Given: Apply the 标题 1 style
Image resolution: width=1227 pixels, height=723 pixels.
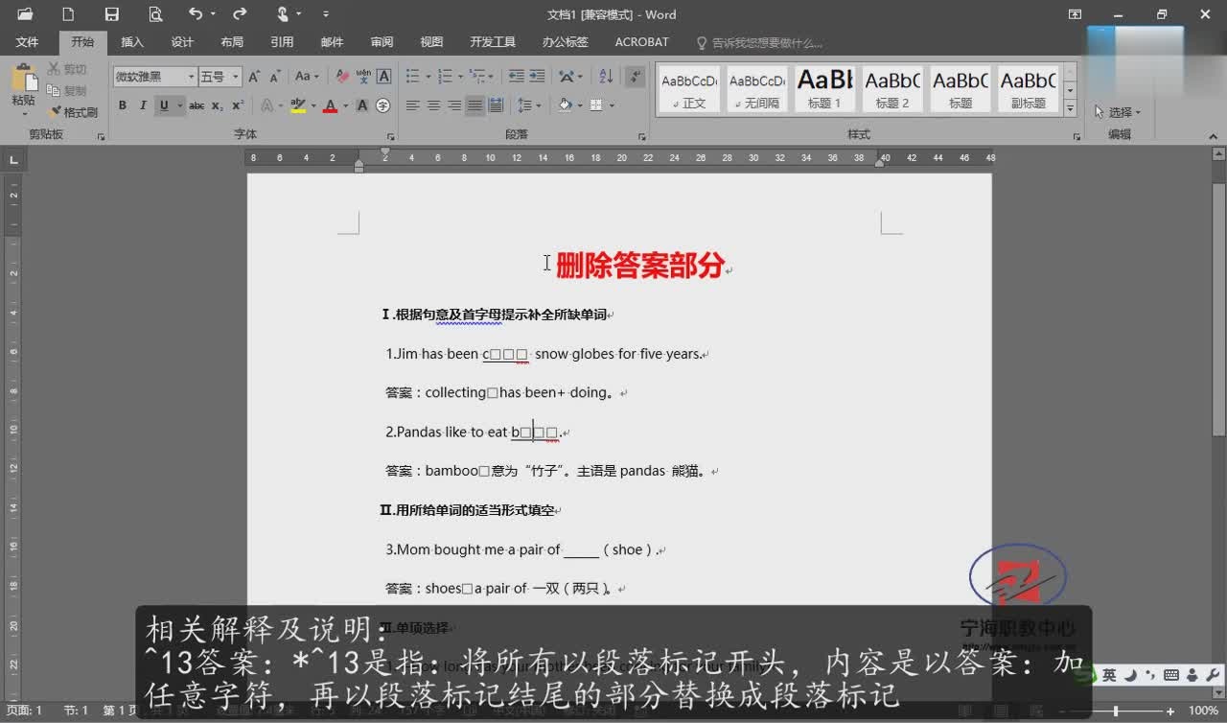Looking at the screenshot, I should [x=824, y=89].
